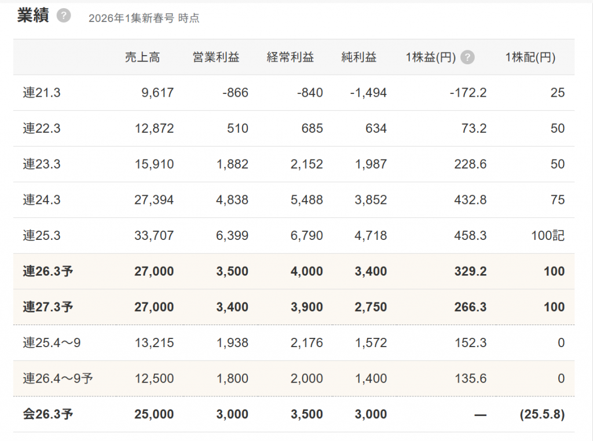Viewport: 593px width, 441px height.
Task: Click the (25.5.8) date in last row
Action: click(541, 415)
